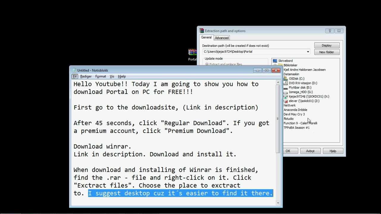Select the OSDisk (C:) drive icon
Viewport: 381px width, 214px height.
[286, 78]
